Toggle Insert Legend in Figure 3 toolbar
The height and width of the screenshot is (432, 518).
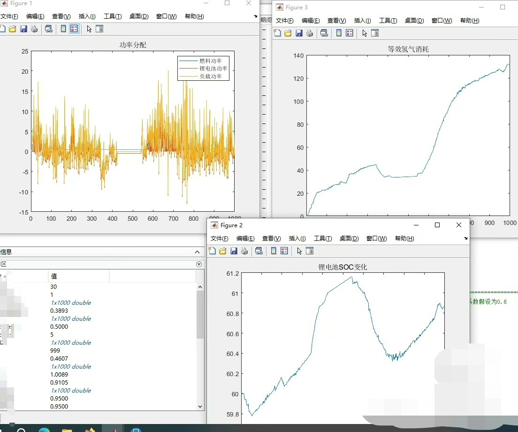(349, 33)
